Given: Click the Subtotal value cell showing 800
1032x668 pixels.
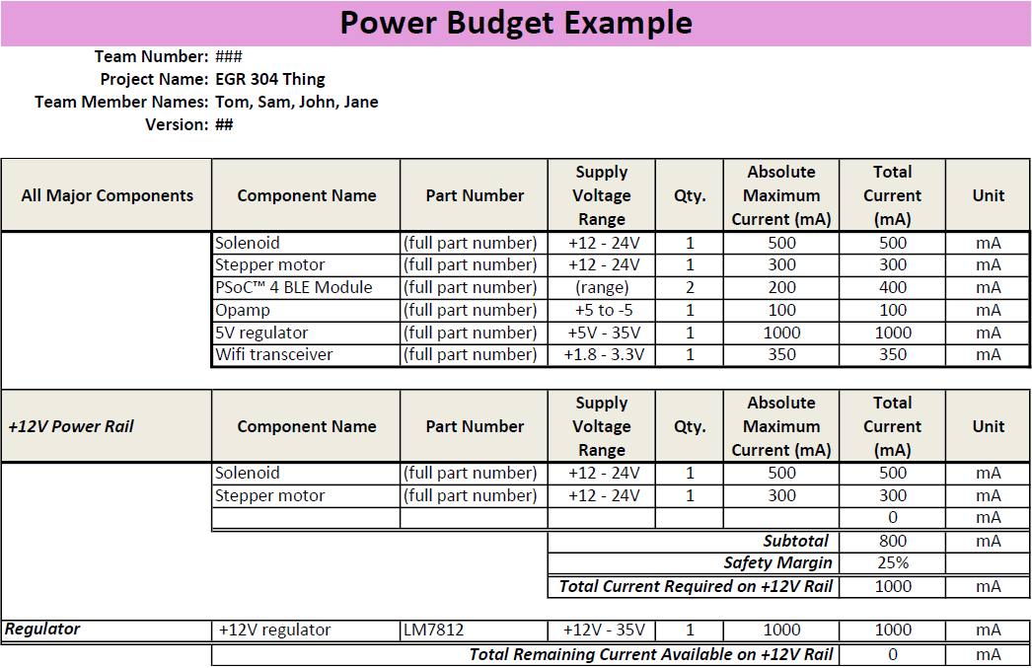Looking at the screenshot, I should coord(892,541).
